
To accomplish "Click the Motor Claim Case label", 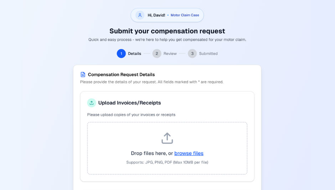I will pos(185,15).
